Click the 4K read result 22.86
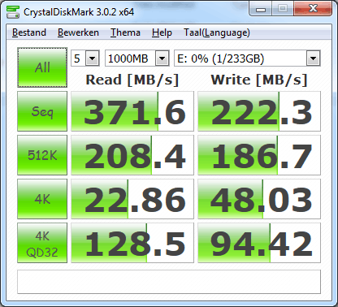 coord(132,199)
